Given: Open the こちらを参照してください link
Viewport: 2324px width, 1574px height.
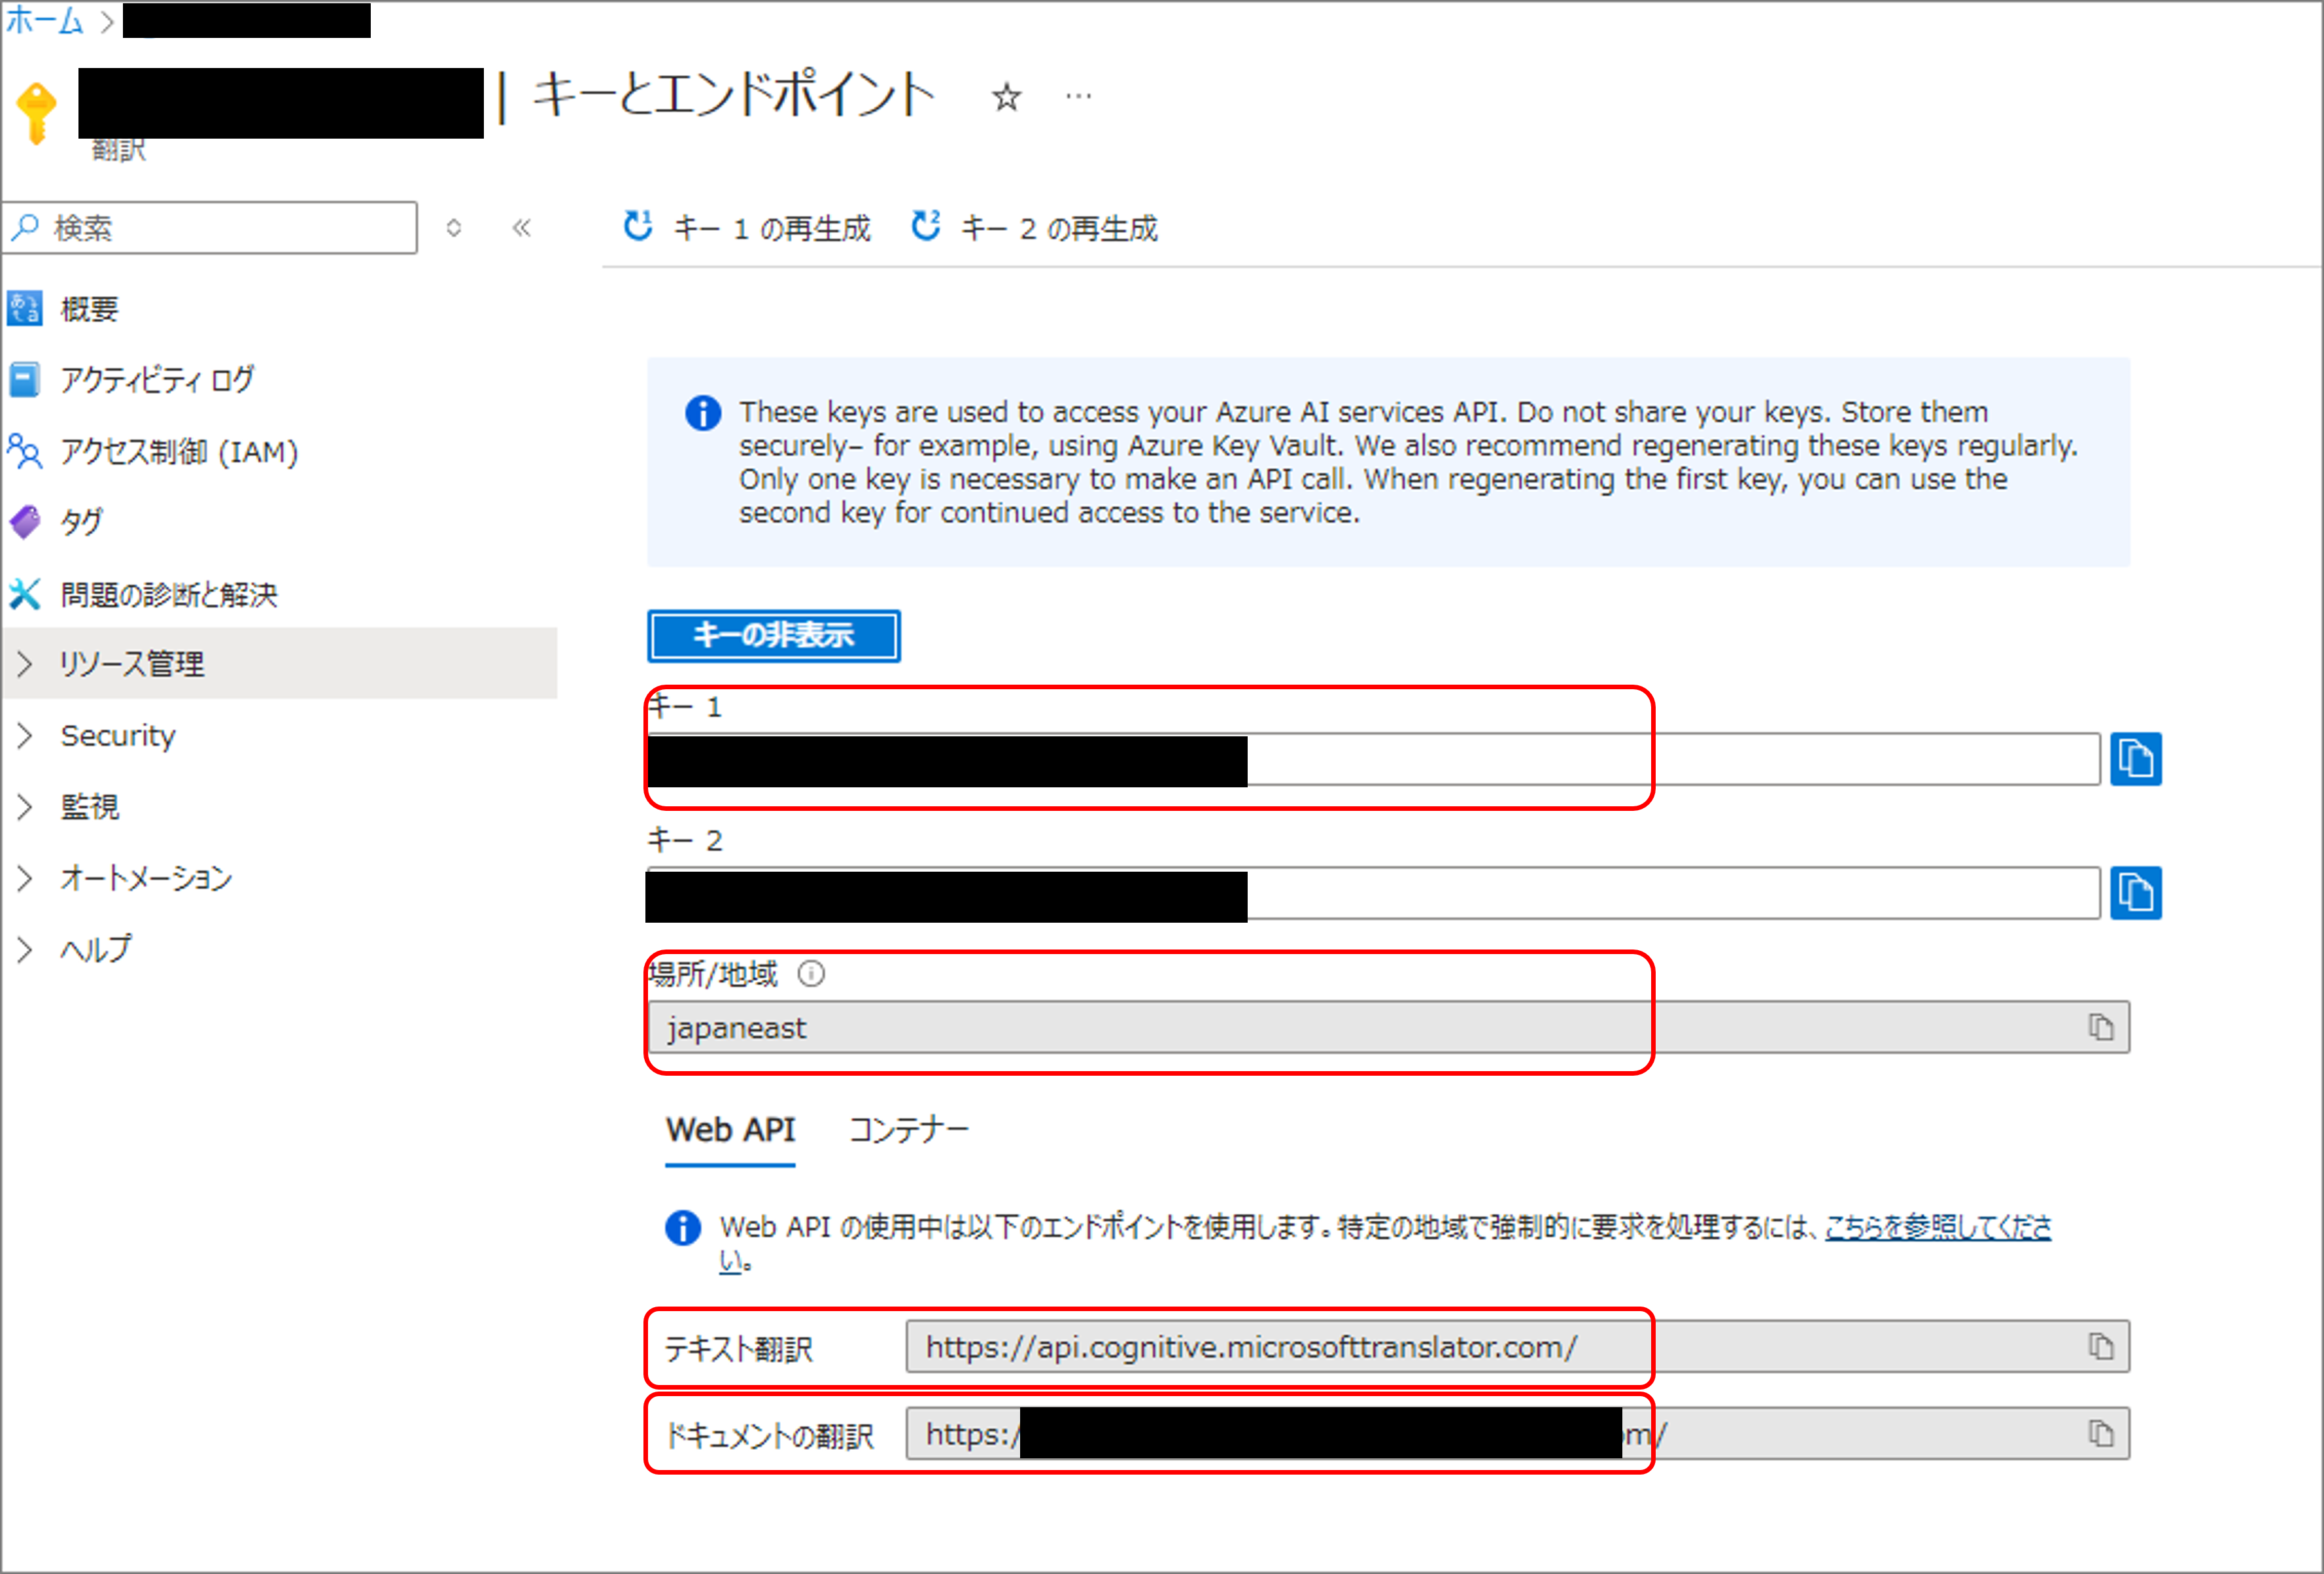Looking at the screenshot, I should pos(1937,1227).
